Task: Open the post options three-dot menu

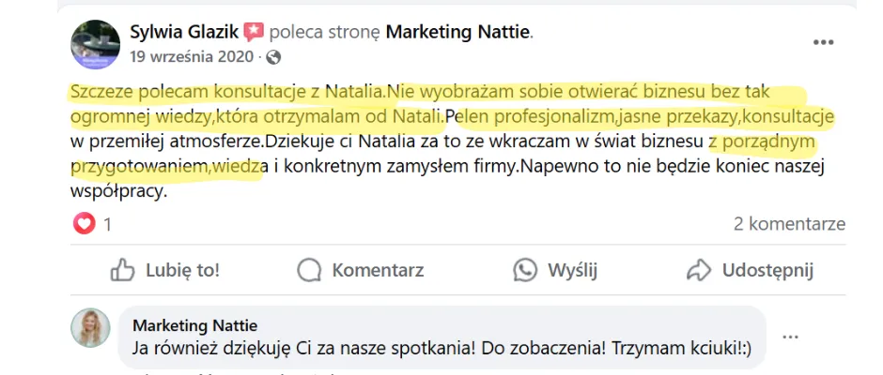Action: (x=823, y=43)
